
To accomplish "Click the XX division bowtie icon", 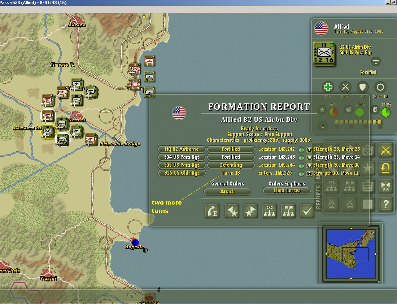I will tap(385, 186).
